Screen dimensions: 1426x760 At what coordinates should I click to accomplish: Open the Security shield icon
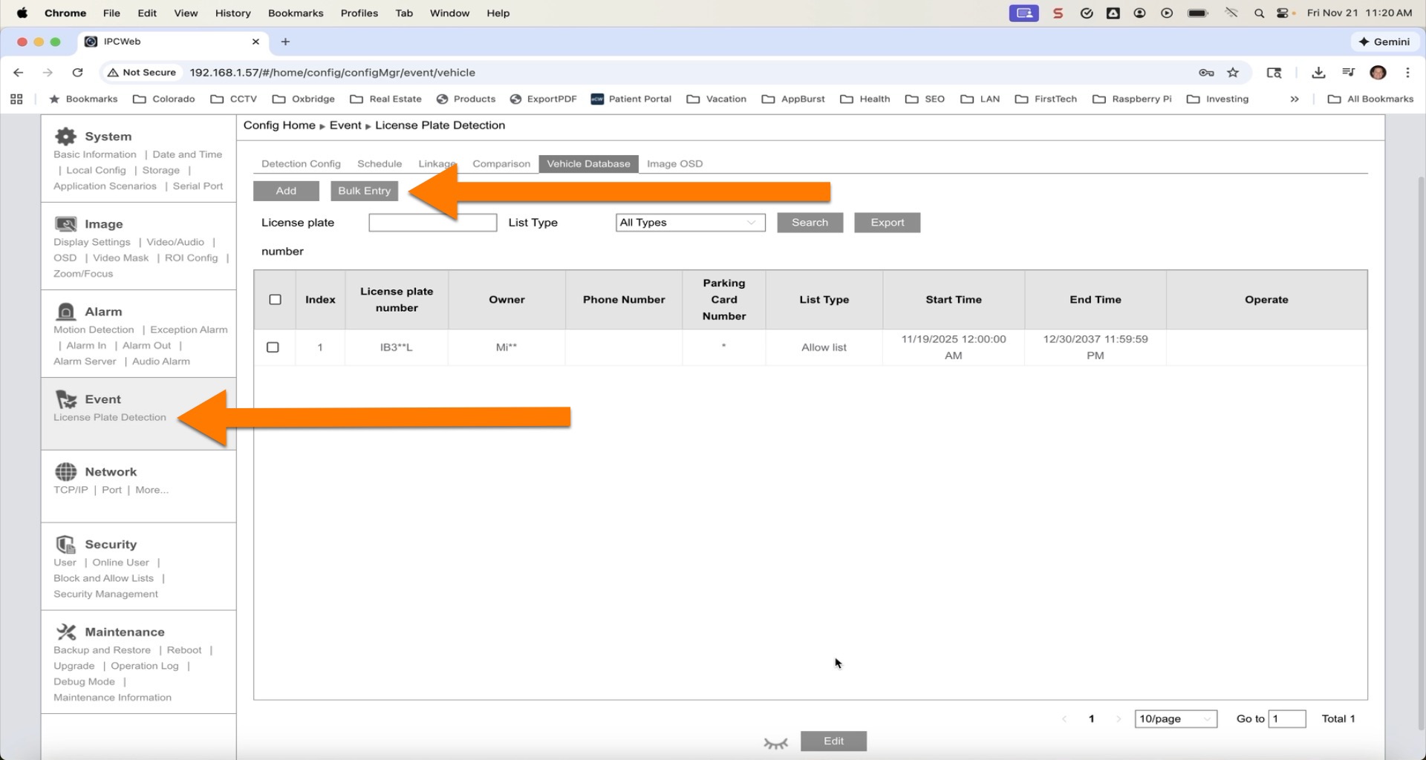coord(65,545)
